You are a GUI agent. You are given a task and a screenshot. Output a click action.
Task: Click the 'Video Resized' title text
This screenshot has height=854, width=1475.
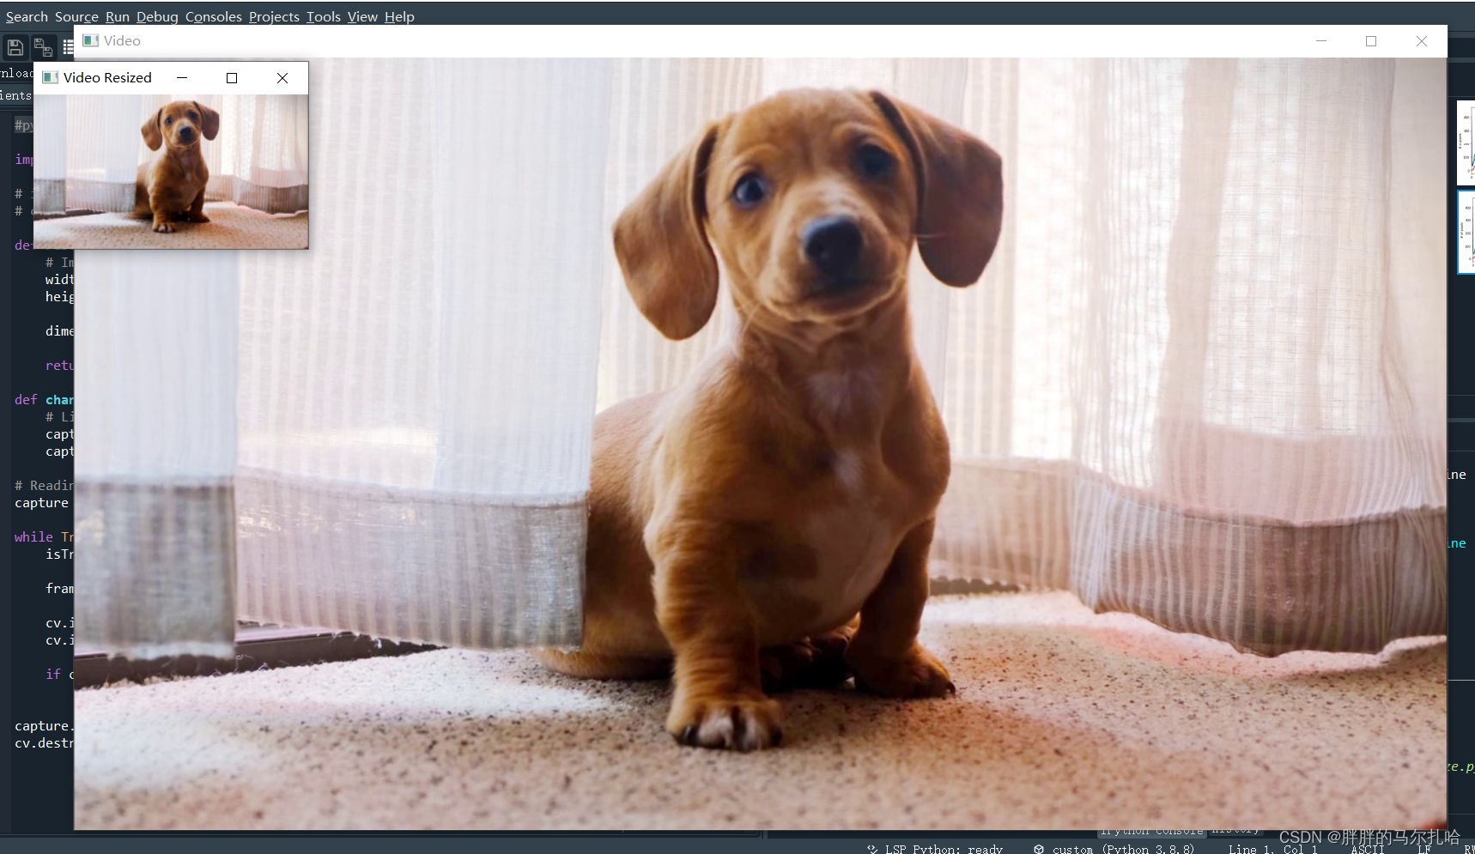tap(107, 77)
